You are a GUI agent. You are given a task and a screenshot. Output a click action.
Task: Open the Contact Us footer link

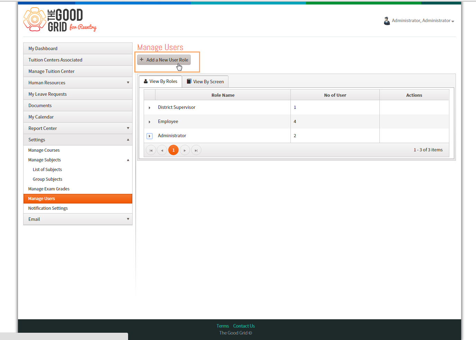pyautogui.click(x=244, y=326)
